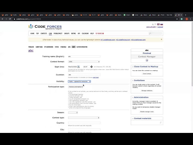Click the green extension icon in toolbar
The width and height of the screenshot is (193, 145).
pos(182,19)
